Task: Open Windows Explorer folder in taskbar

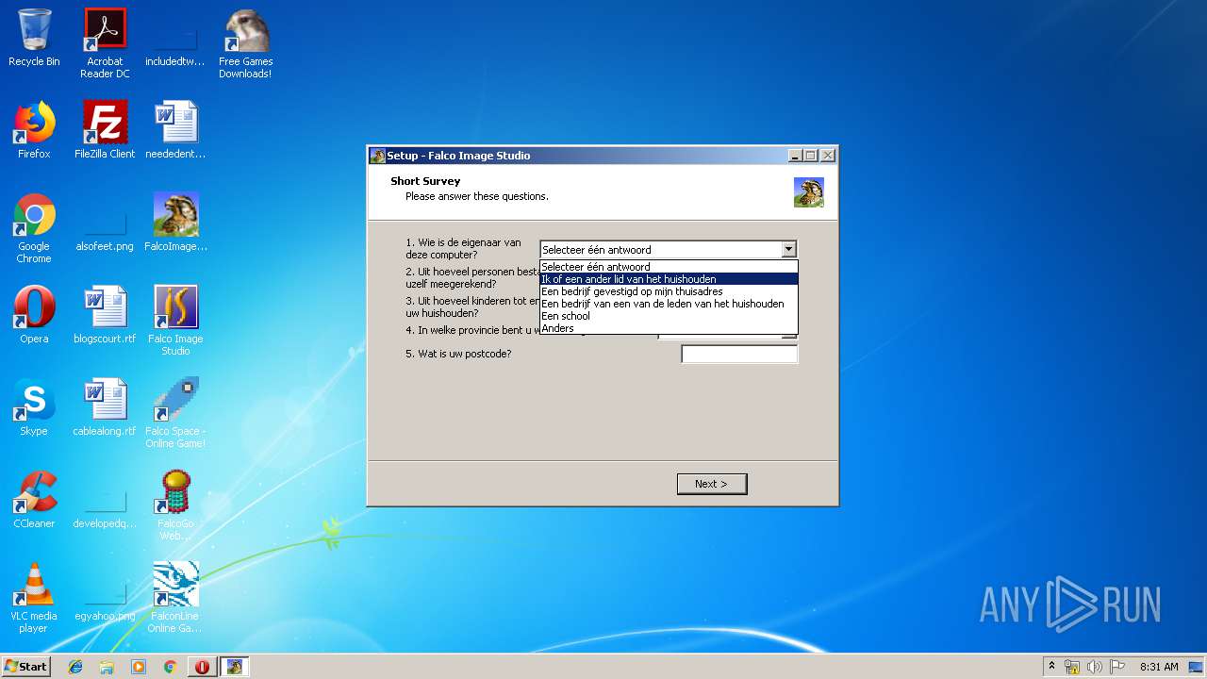Action: pos(107,667)
